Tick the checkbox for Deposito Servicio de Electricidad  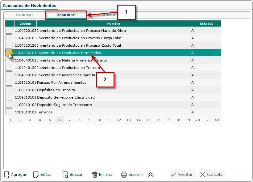(9, 97)
